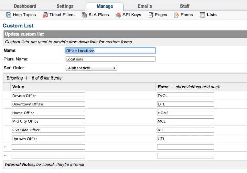Click the Lists icon
This screenshot has width=247, height=173.
click(202, 15)
